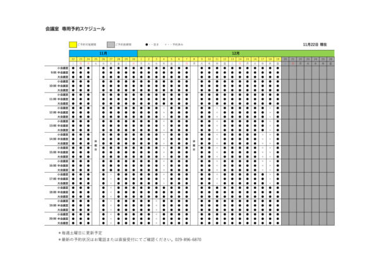This screenshot has width=379, height=268.
Task: Click the 14:00 time label
Action: click(52, 139)
